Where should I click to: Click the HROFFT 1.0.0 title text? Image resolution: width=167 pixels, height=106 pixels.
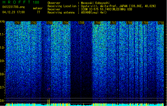point(21,2)
